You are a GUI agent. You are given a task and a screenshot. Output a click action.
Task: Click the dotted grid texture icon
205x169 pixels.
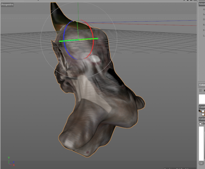(x=200, y=90)
